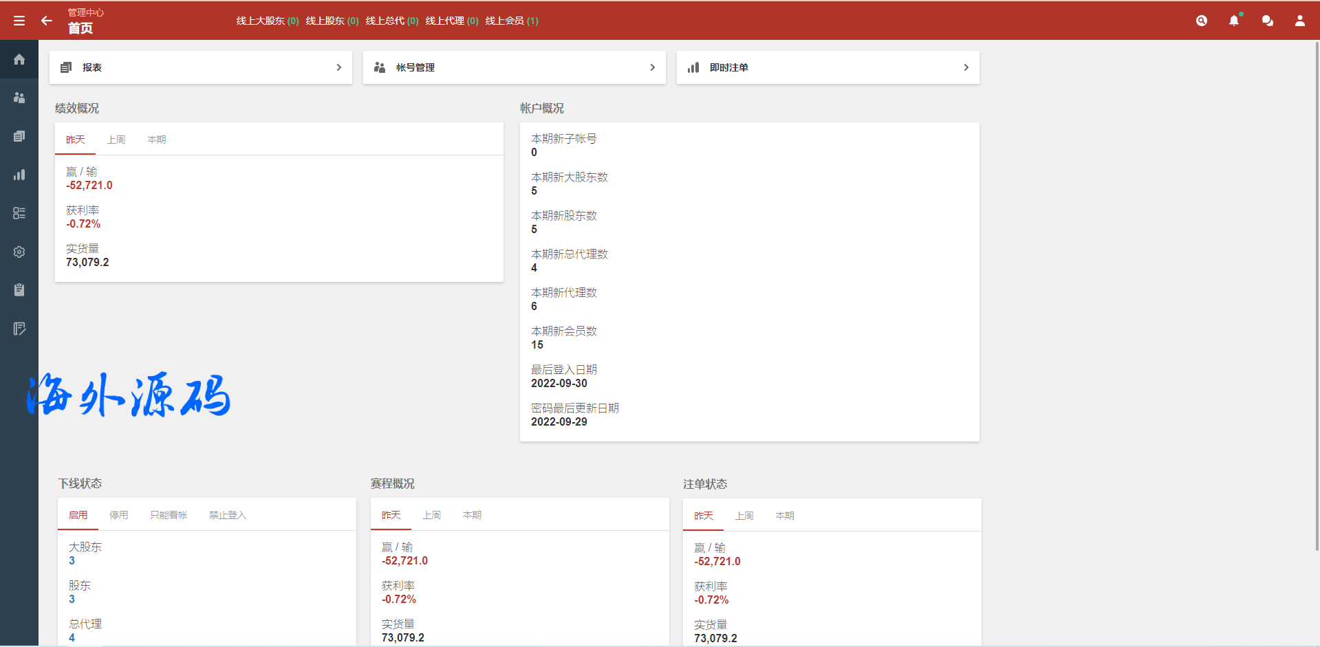This screenshot has width=1320, height=647.
Task: Expand the 报表 card chevron
Action: [x=338, y=67]
